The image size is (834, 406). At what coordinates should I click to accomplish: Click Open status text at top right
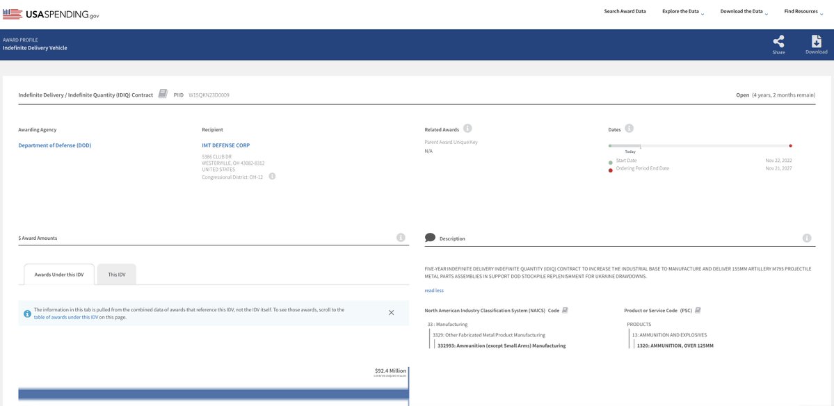click(x=742, y=95)
